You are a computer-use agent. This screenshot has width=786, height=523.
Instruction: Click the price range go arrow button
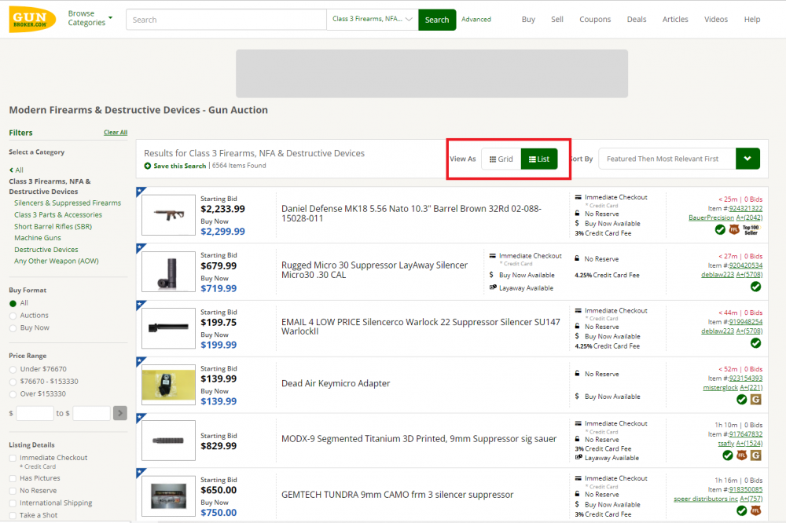click(x=119, y=413)
